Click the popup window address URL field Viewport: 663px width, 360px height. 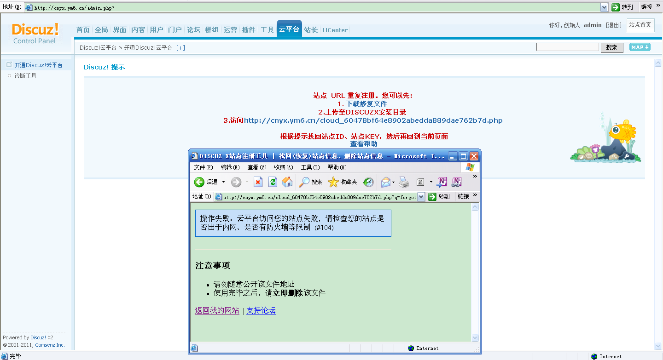pyautogui.click(x=320, y=197)
